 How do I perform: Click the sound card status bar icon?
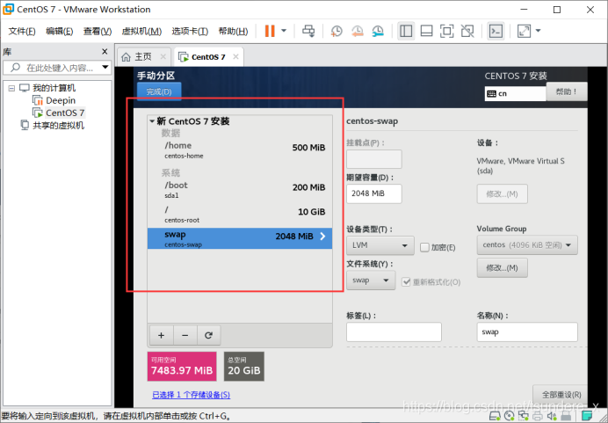pyautogui.click(x=552, y=416)
